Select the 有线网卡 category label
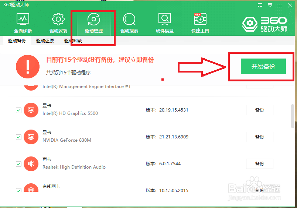297x208 pixels. 51,186
